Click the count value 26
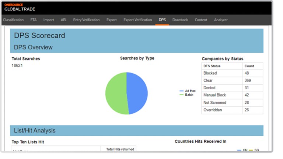283x159 pixels. 247,110
